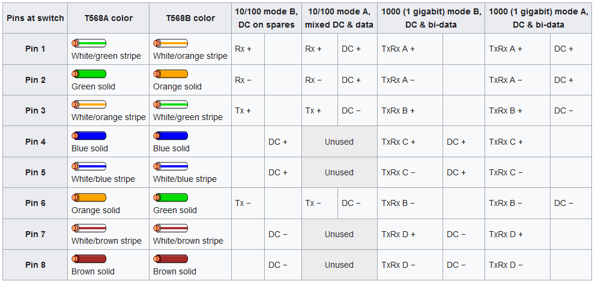Select the 'T568B color' column header
Image resolution: width=595 pixels, height=284 pixels.
pyautogui.click(x=190, y=18)
